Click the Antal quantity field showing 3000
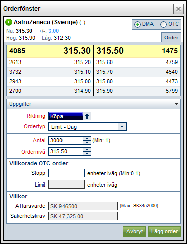This screenshot has height=244, width=187. pyautogui.click(x=66, y=140)
